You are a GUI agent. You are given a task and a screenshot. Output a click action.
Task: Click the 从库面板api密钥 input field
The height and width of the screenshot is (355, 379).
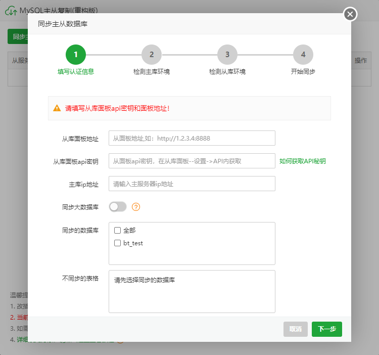192,161
